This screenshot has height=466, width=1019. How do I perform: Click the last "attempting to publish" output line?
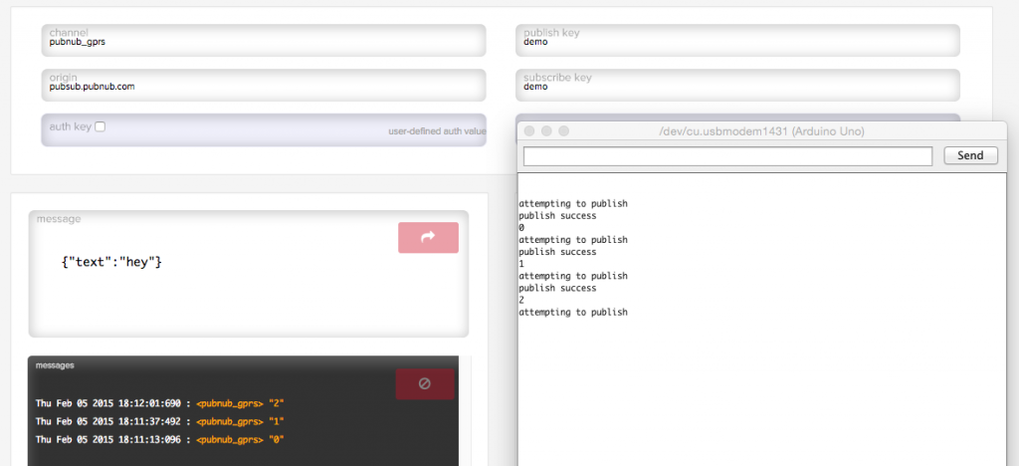(573, 313)
